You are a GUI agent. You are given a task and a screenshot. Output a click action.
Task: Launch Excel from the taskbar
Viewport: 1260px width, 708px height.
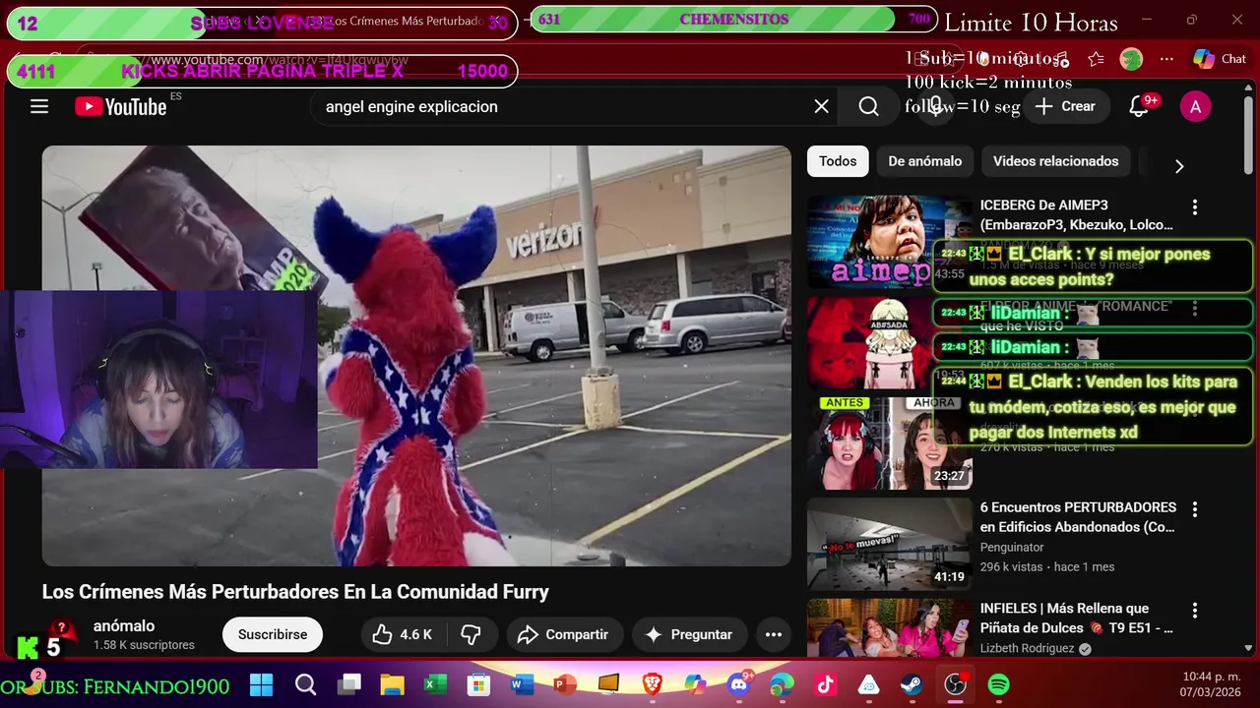435,684
